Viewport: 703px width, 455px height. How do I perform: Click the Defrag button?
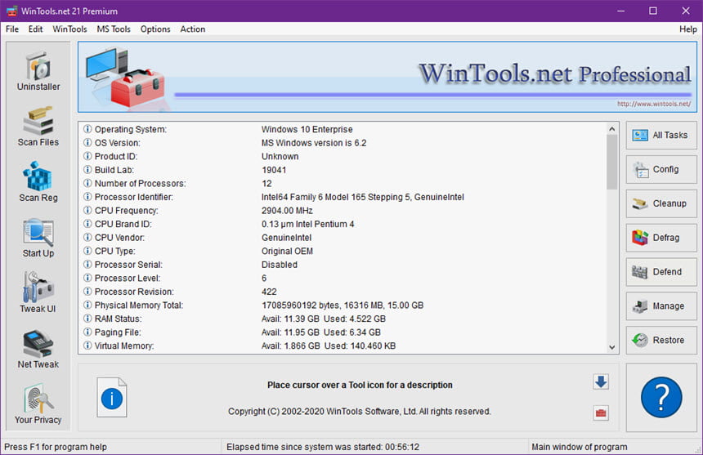coord(661,238)
